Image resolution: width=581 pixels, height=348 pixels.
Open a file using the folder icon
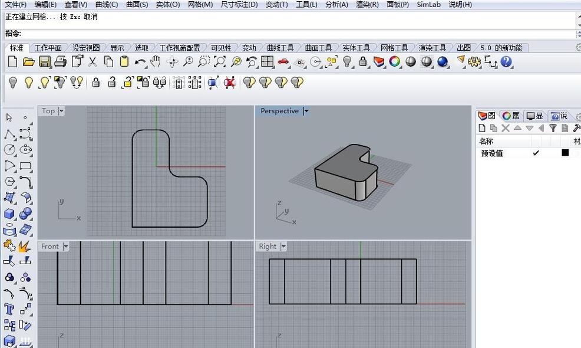pos(28,61)
